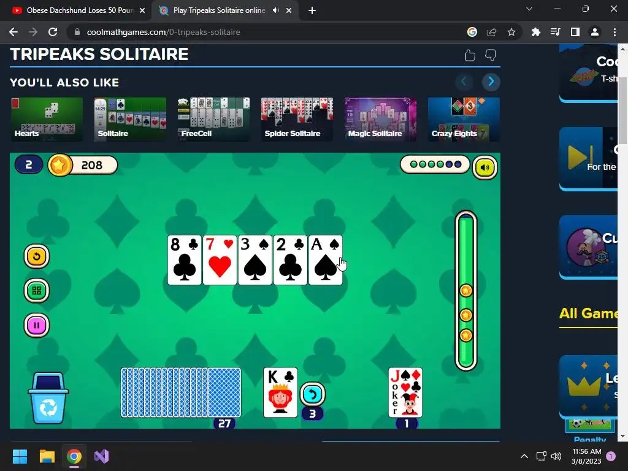Like the game with thumbs up icon
Viewport: 628px width, 471px height.
pyautogui.click(x=470, y=55)
